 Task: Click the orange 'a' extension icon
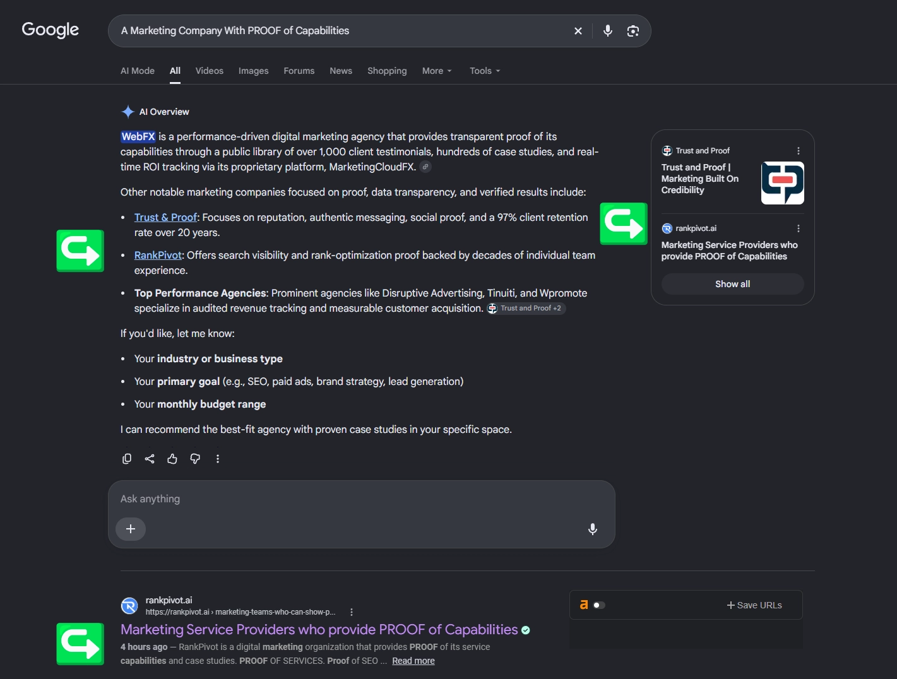[583, 605]
